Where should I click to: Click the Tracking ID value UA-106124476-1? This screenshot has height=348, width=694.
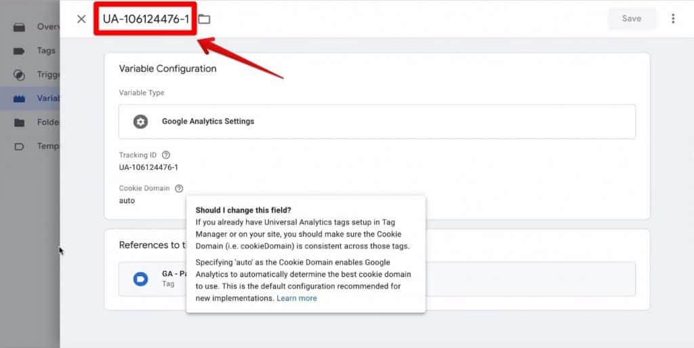coord(148,167)
